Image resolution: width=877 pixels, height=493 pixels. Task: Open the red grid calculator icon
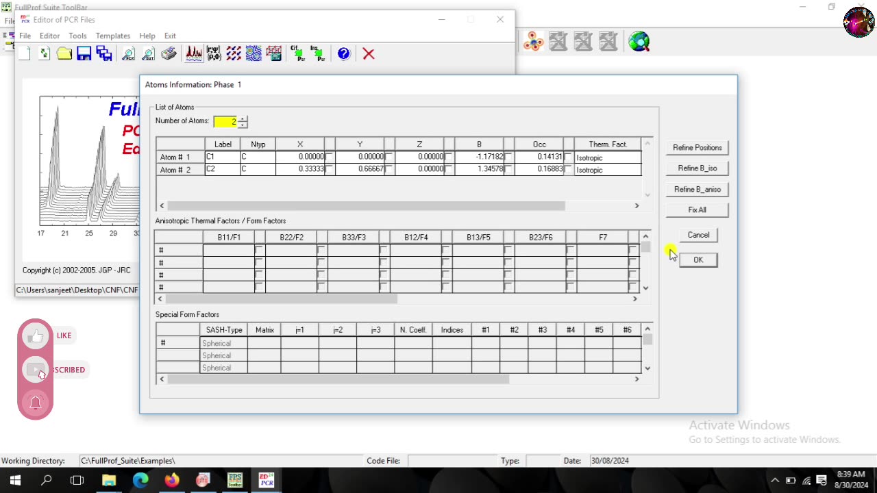(x=274, y=53)
